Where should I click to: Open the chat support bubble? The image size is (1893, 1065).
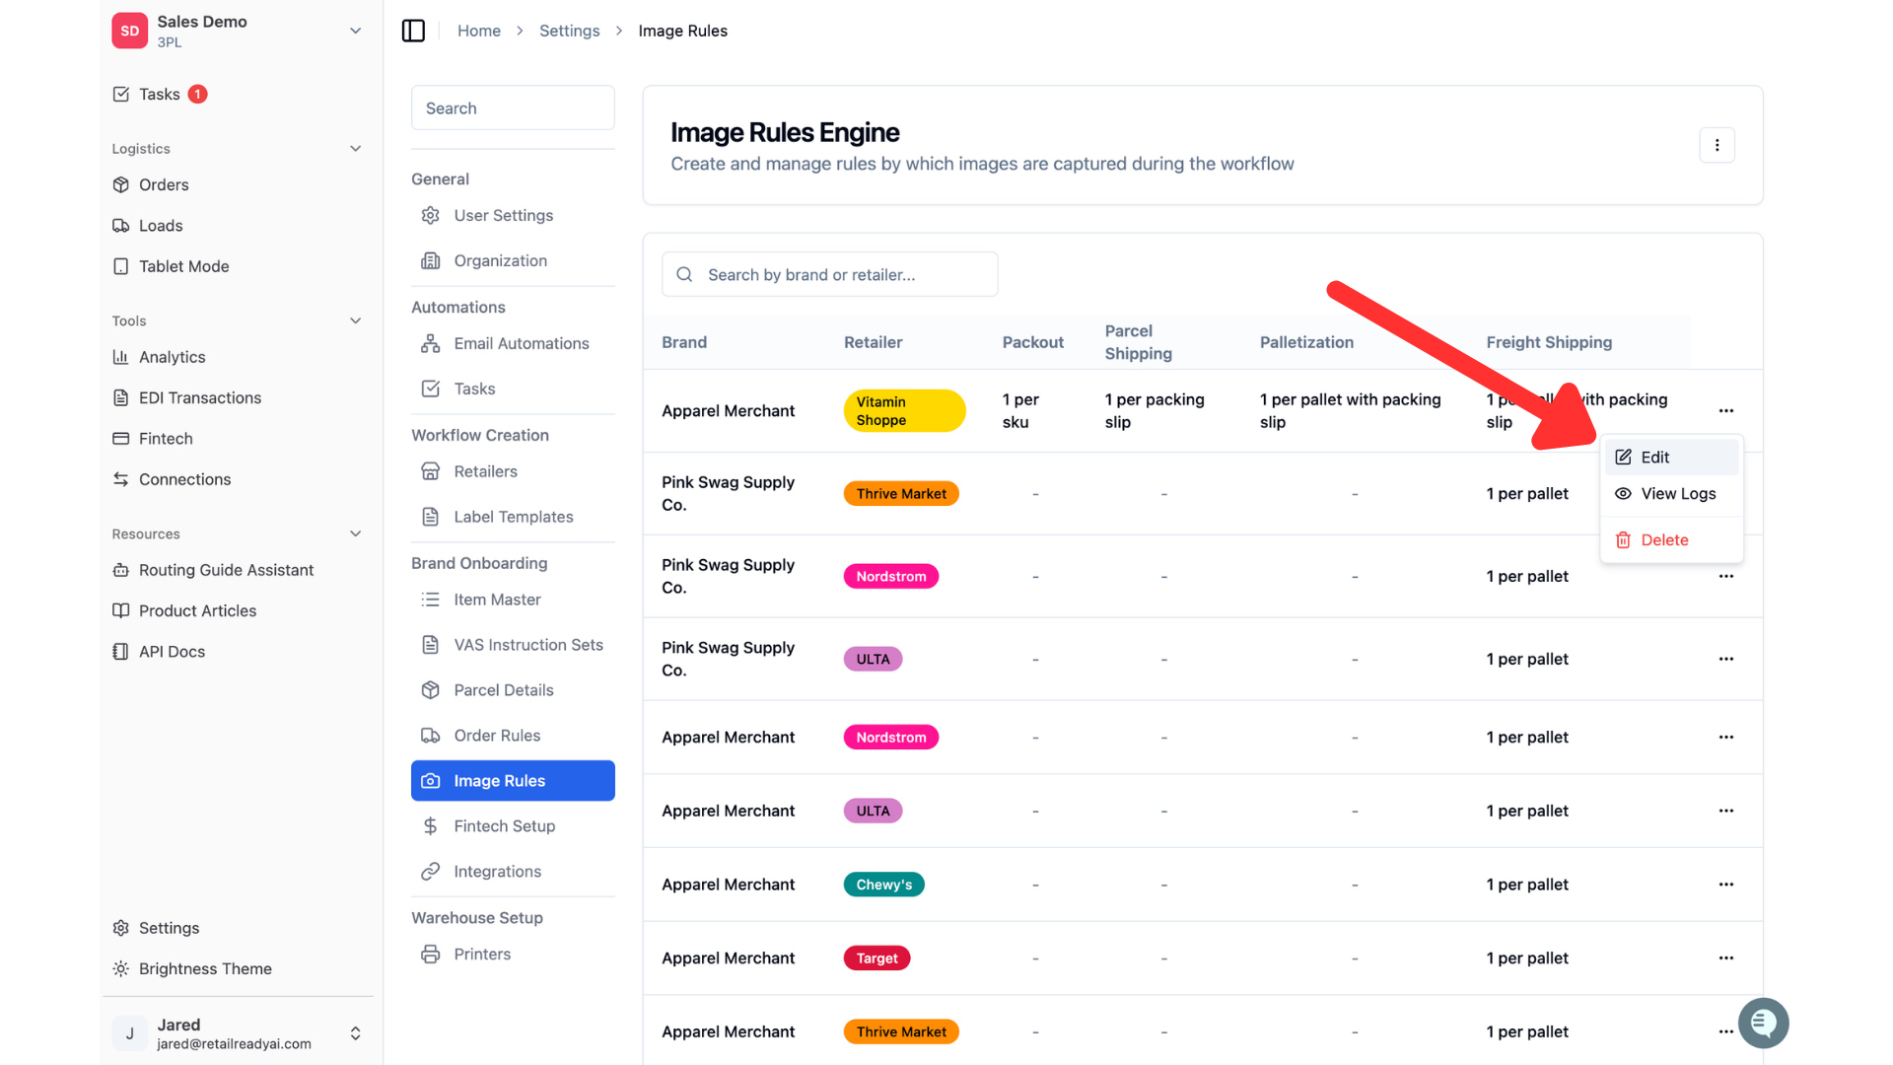coord(1763,1023)
